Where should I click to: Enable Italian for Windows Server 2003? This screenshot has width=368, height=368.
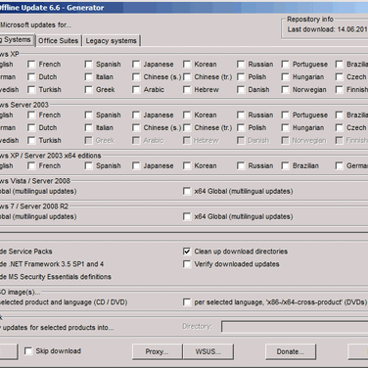[x=88, y=128]
